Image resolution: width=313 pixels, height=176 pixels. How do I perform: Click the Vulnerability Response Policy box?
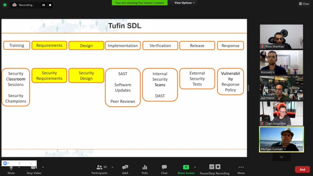pyautogui.click(x=230, y=81)
